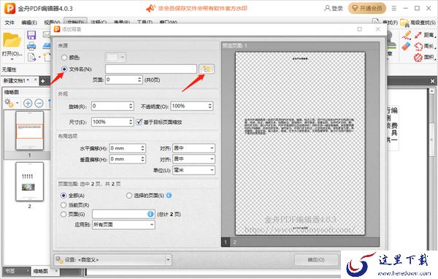438x279 pixels.
Task: Expand the dropdown arrow beside gear icon
Action: 17,103
